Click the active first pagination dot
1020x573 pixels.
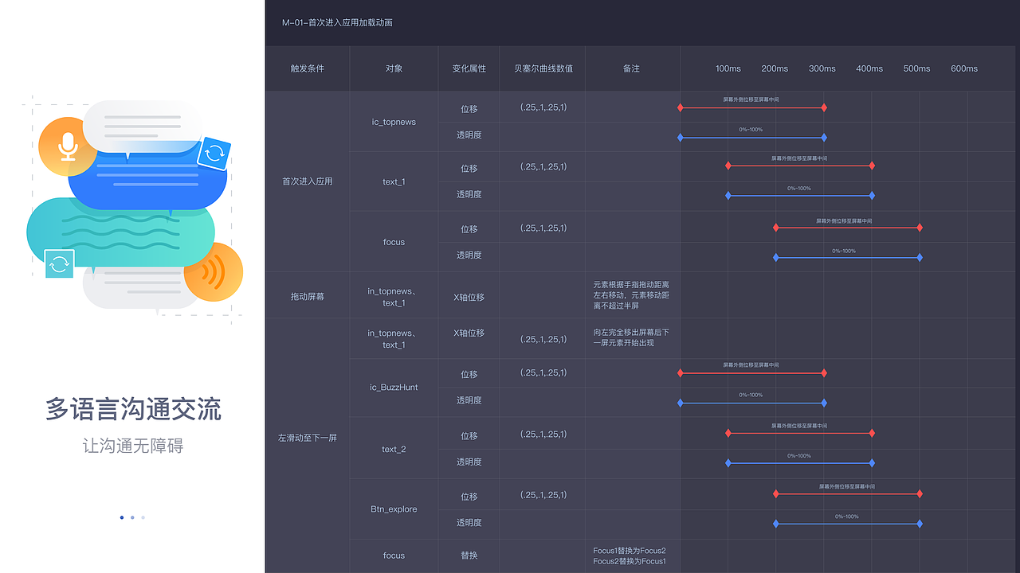point(121,517)
